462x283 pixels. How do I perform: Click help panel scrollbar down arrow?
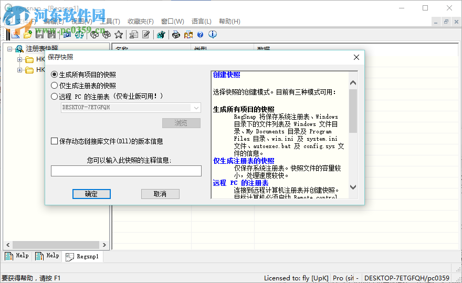353,187
